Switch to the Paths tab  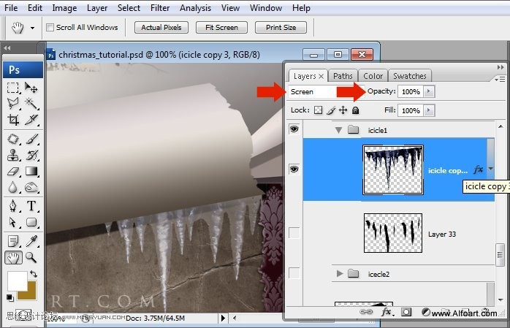343,76
